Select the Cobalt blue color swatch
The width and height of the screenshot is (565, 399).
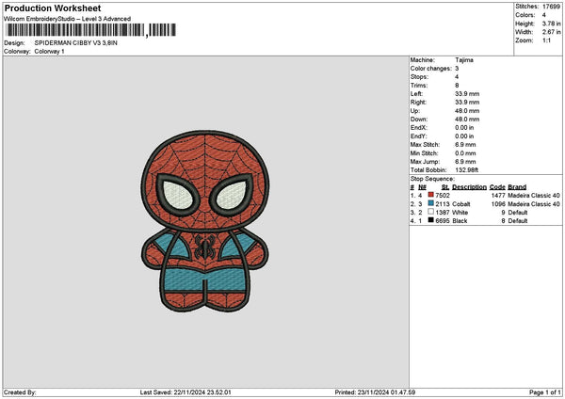tap(431, 203)
